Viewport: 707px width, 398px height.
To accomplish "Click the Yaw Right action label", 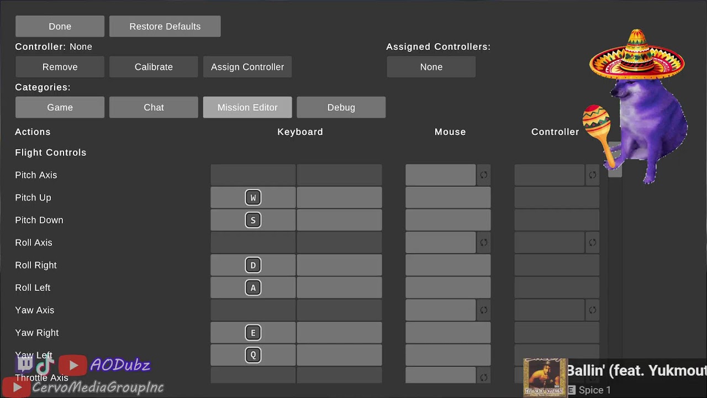I will point(37,333).
